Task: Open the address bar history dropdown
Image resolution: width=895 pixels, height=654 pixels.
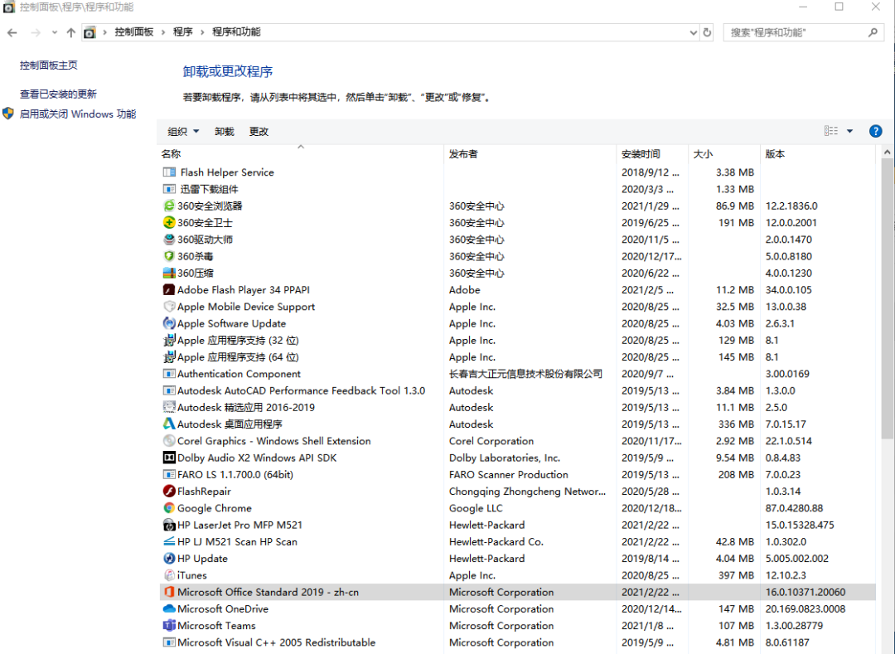Action: tap(693, 32)
